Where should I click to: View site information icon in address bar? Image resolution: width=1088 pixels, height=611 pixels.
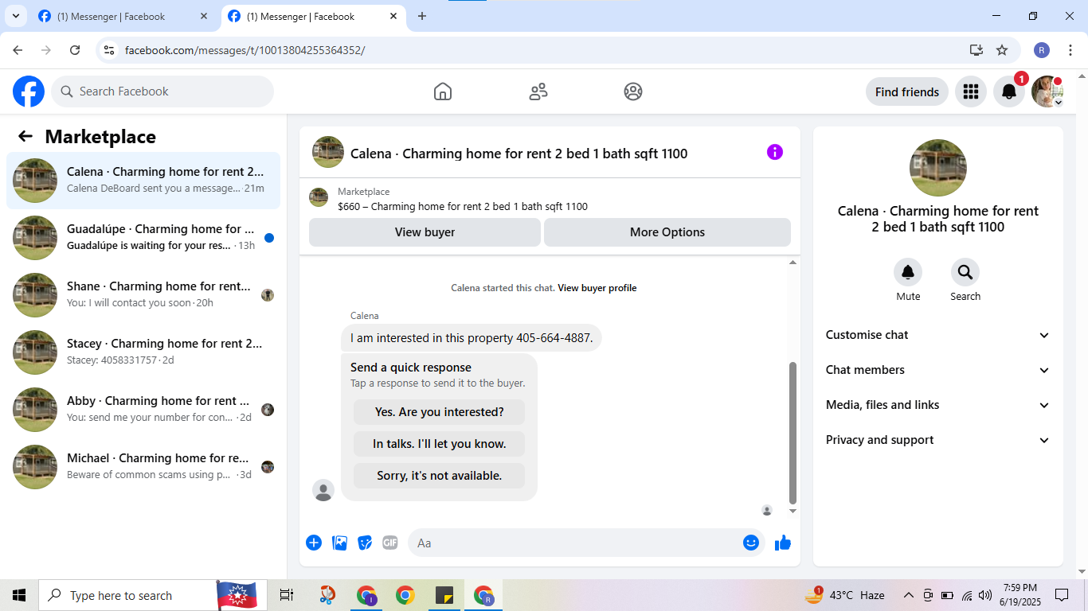(110, 50)
